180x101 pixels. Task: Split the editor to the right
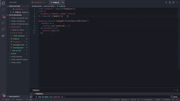point(173,3)
